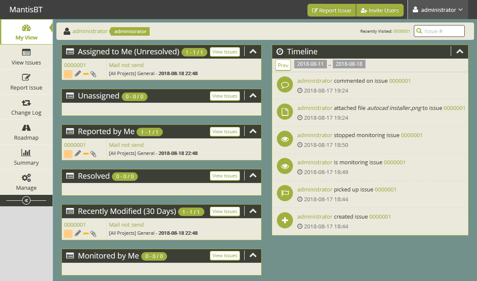477x281 pixels.
Task: Click Recently Modified (30 Days) title
Action: [127, 211]
